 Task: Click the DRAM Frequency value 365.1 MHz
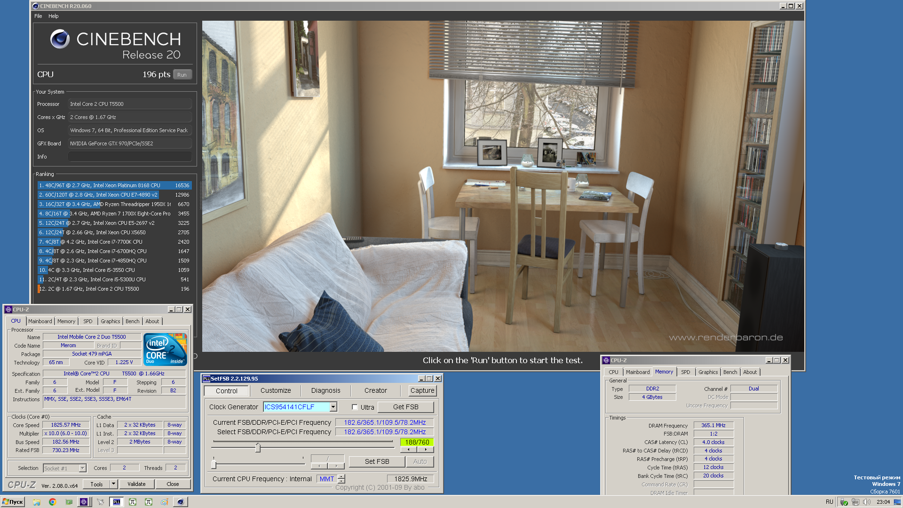(x=713, y=425)
